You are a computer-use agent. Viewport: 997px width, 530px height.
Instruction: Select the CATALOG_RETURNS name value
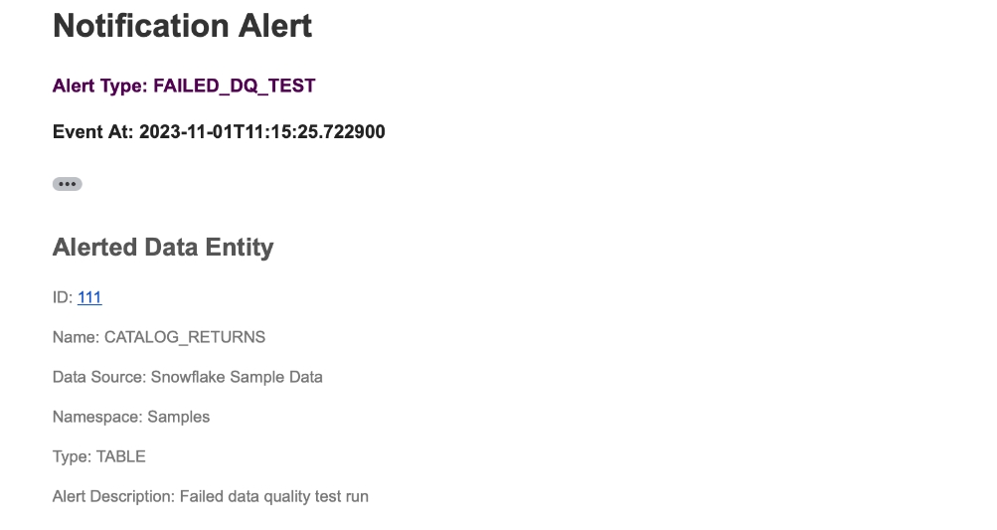(x=185, y=337)
